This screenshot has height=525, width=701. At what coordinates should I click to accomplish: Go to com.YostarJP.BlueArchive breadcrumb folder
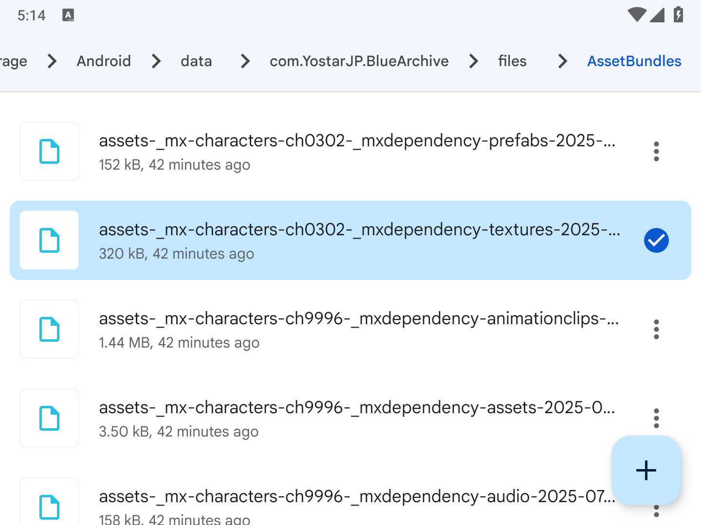[359, 61]
